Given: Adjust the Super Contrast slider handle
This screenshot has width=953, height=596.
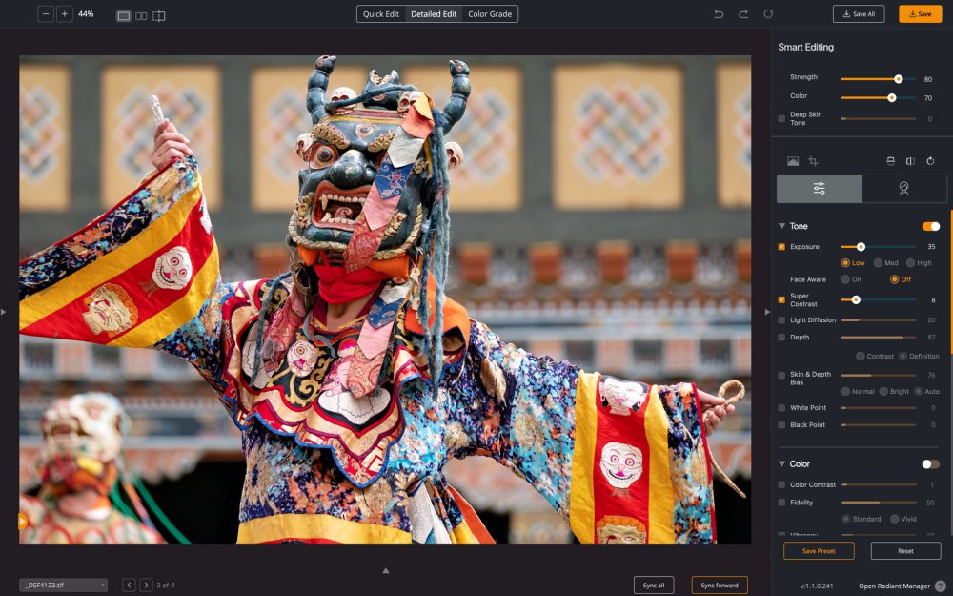Looking at the screenshot, I should [x=856, y=299].
